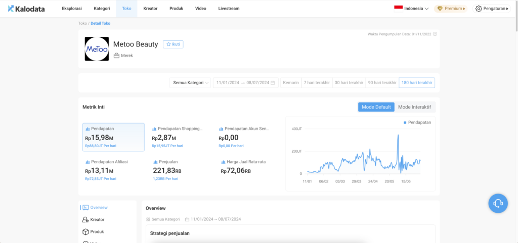518x243 pixels.
Task: Go to the Kreator section
Action: (x=150, y=9)
